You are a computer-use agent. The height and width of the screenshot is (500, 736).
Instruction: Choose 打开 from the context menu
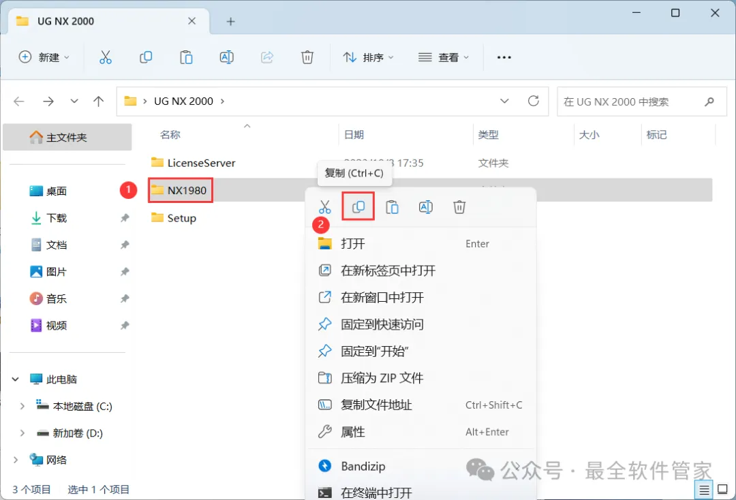coord(420,243)
